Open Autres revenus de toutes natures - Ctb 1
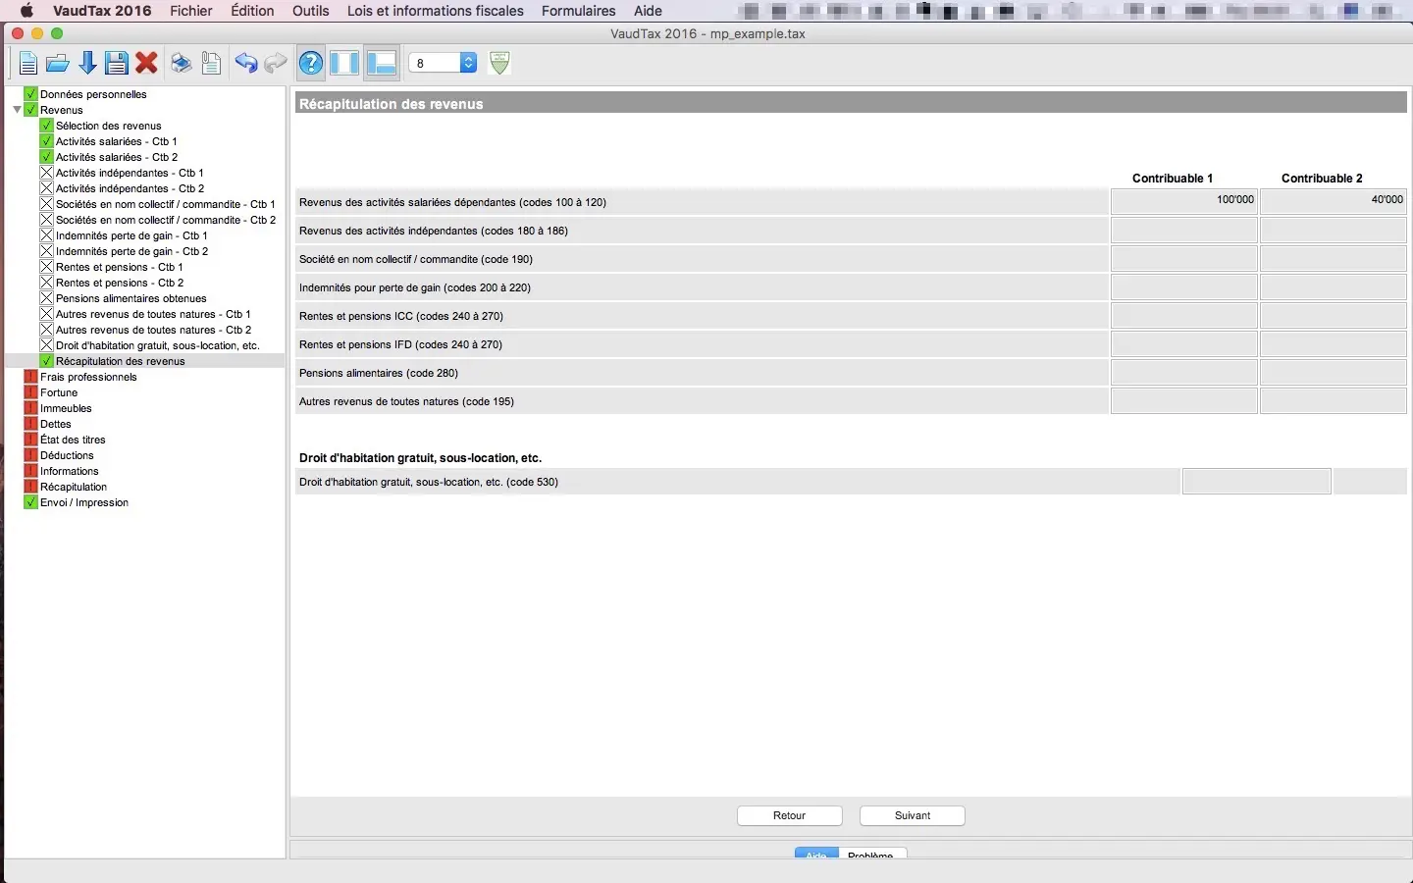 pos(153,314)
